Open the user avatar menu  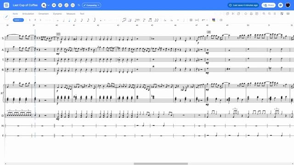288,5
